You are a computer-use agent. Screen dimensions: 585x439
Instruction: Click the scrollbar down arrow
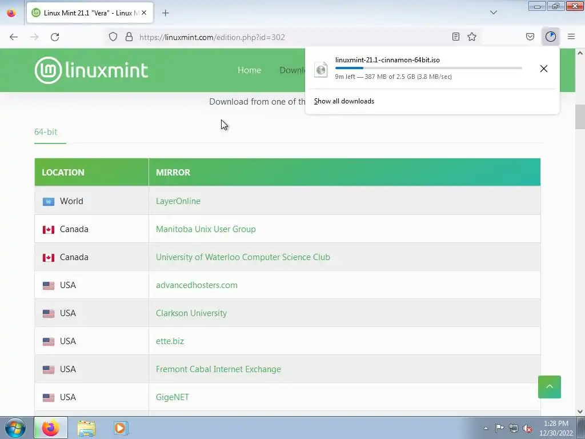580,412
